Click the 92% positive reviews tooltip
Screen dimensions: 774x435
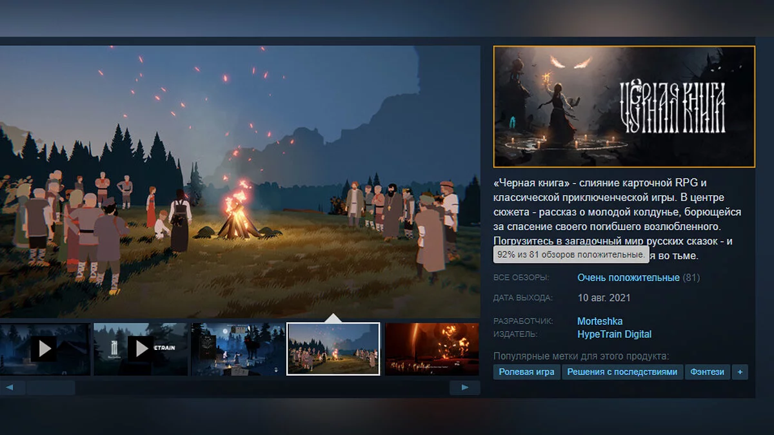tap(570, 255)
